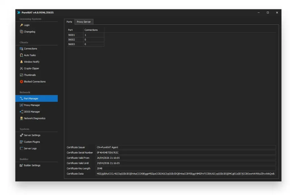The height and width of the screenshot is (195, 290).
Task: Open Window Notify via its bell icon
Action: [x=21, y=62]
